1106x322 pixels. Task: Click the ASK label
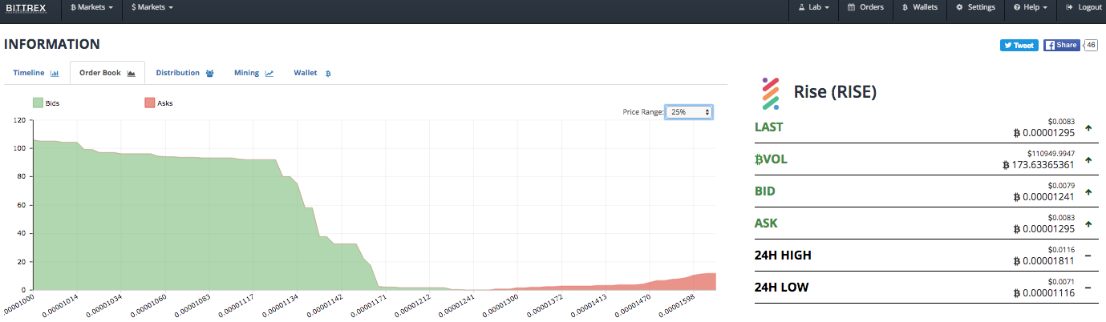(766, 223)
